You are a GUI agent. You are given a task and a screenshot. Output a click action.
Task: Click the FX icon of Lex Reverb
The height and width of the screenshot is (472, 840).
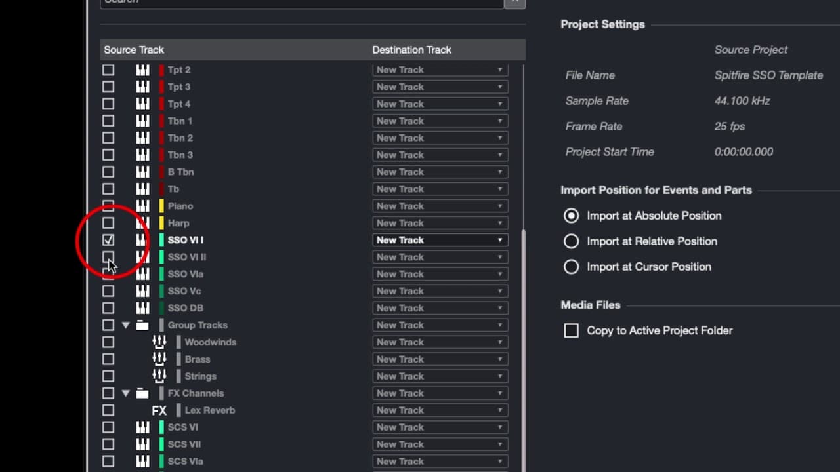click(x=159, y=410)
